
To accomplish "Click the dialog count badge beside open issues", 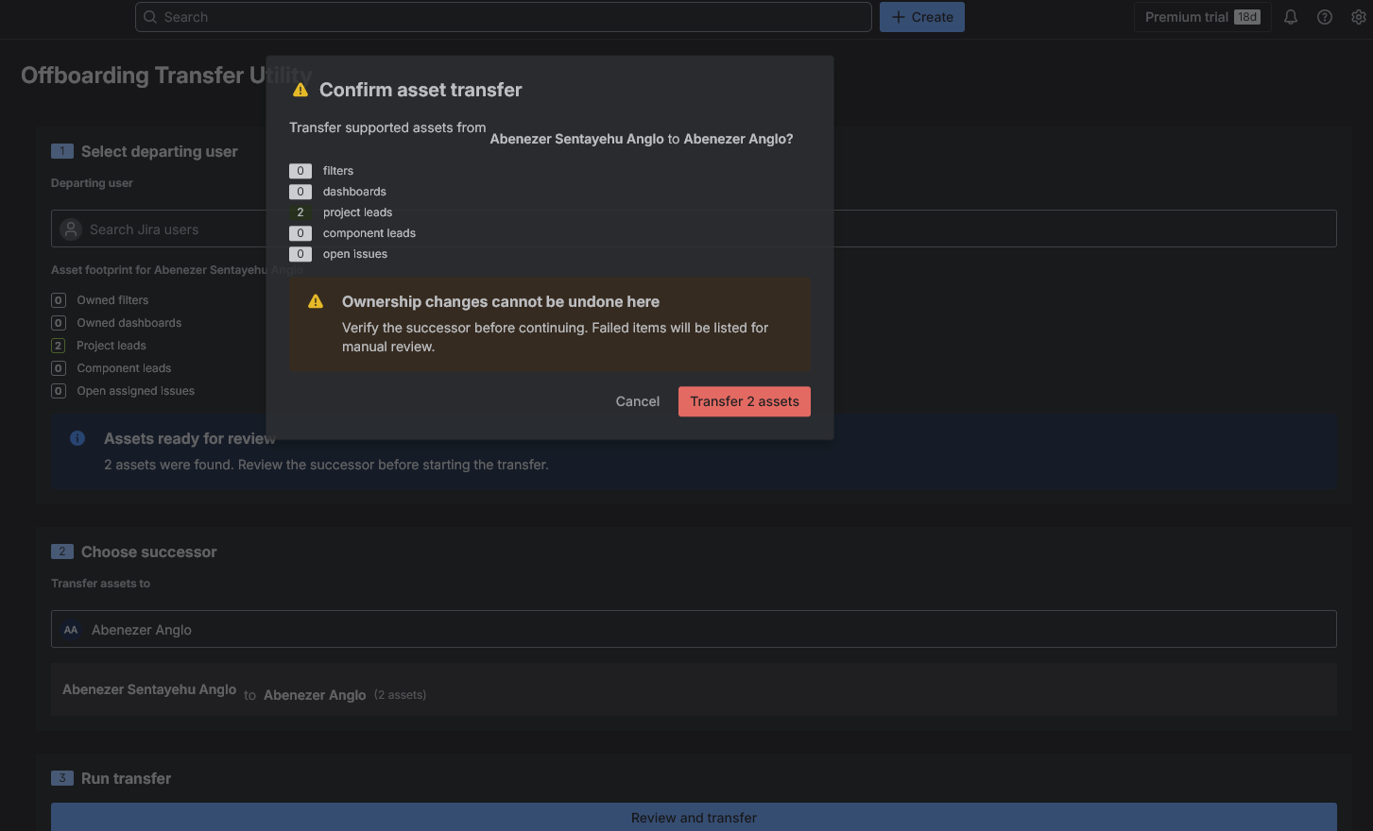I will click(300, 254).
